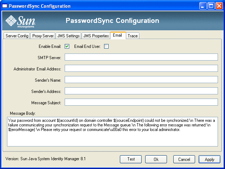Open the Trace tab
225x169 pixels.
(x=133, y=36)
